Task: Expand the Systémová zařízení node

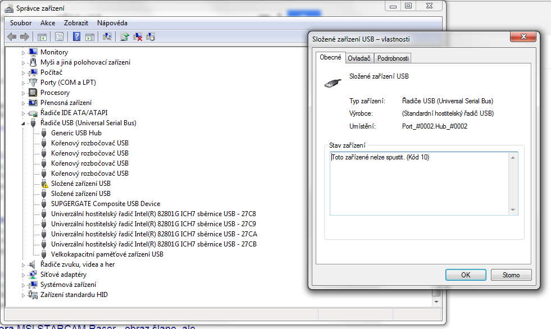Action: click(x=23, y=285)
